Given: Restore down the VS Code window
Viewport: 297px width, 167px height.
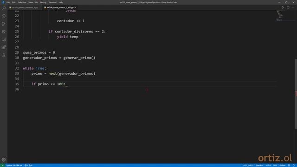Looking at the screenshot, I should tap(286, 2).
